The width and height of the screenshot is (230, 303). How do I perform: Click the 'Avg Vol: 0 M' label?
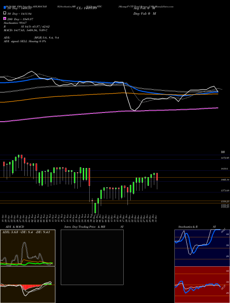pos(144,8)
